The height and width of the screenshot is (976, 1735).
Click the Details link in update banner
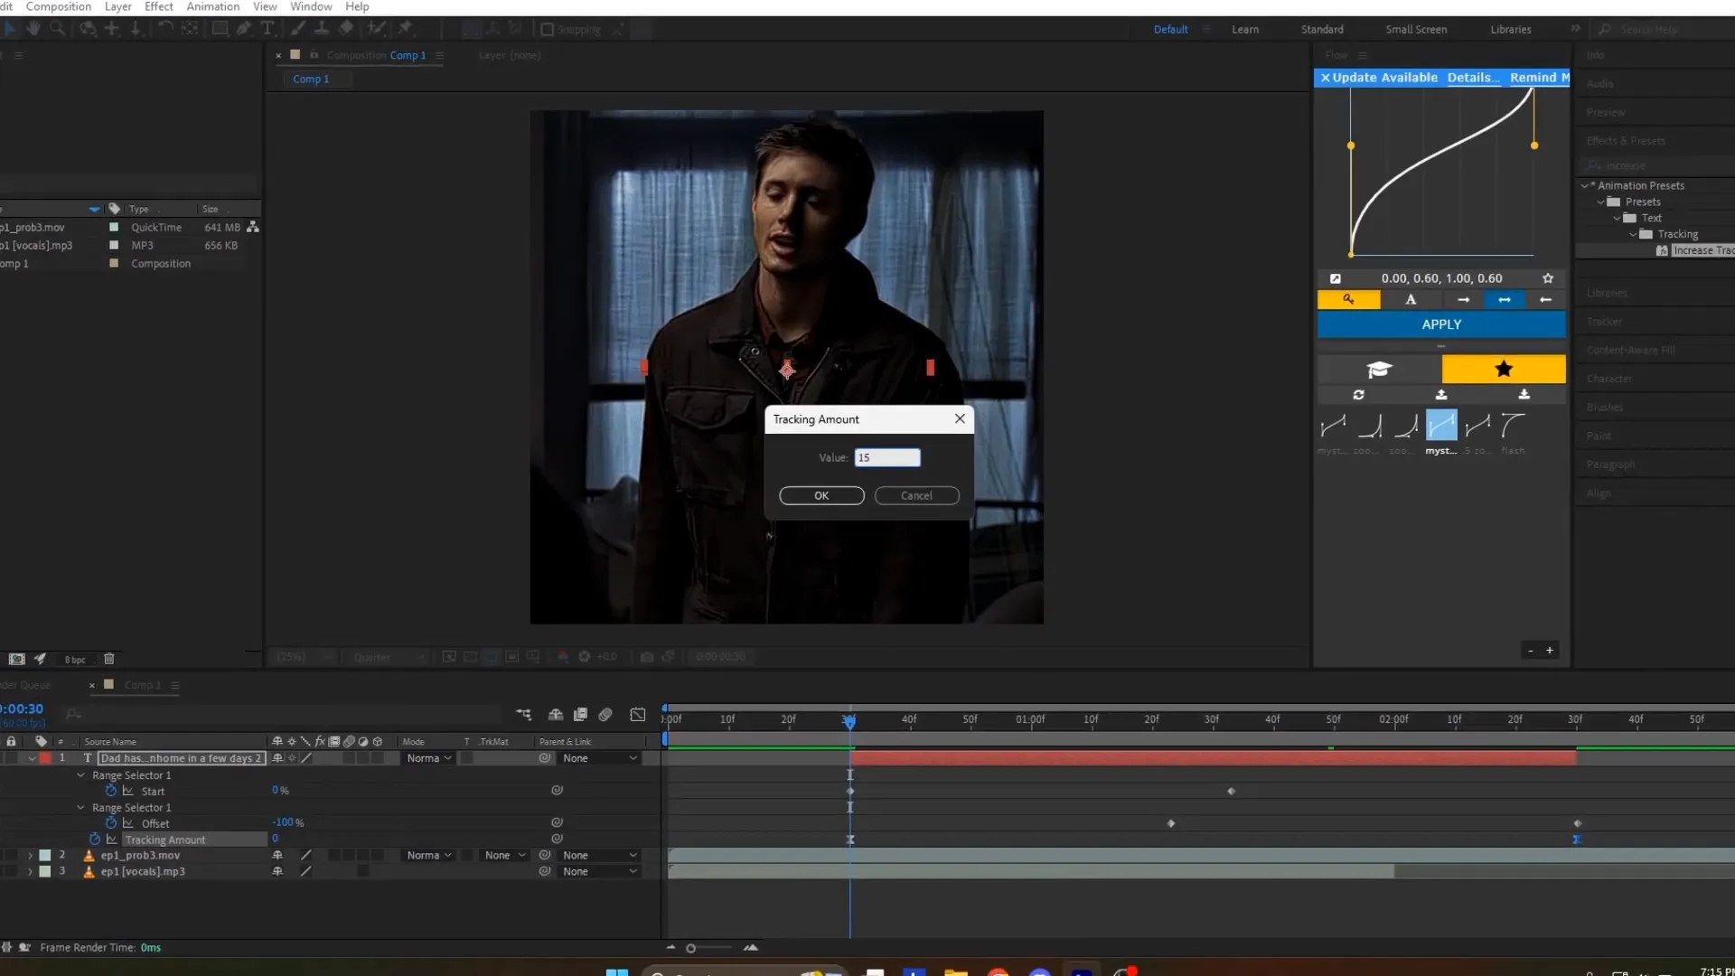(1473, 78)
